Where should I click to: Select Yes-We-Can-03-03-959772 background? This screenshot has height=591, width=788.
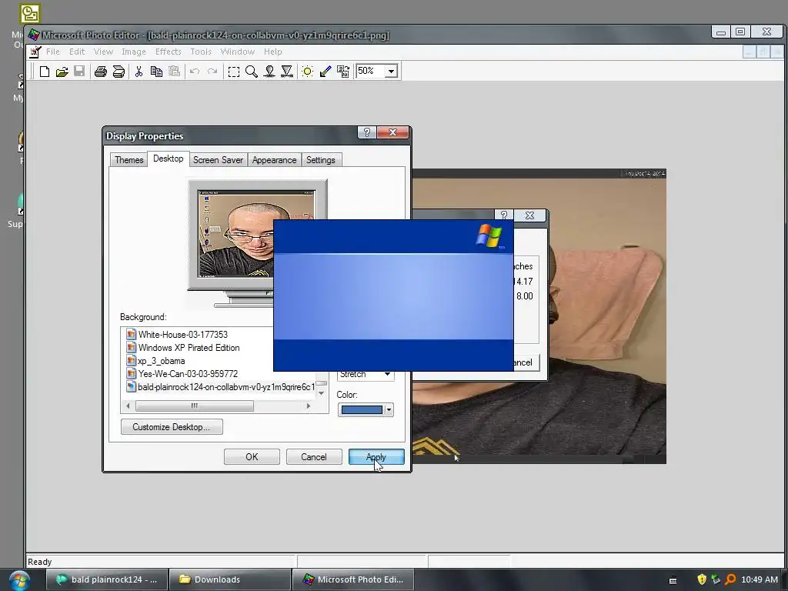[x=188, y=374]
